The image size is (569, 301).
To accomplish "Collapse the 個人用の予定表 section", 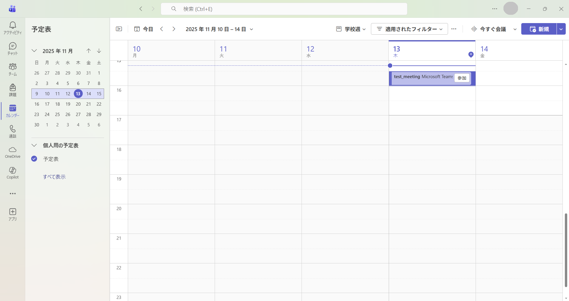I will (x=34, y=145).
